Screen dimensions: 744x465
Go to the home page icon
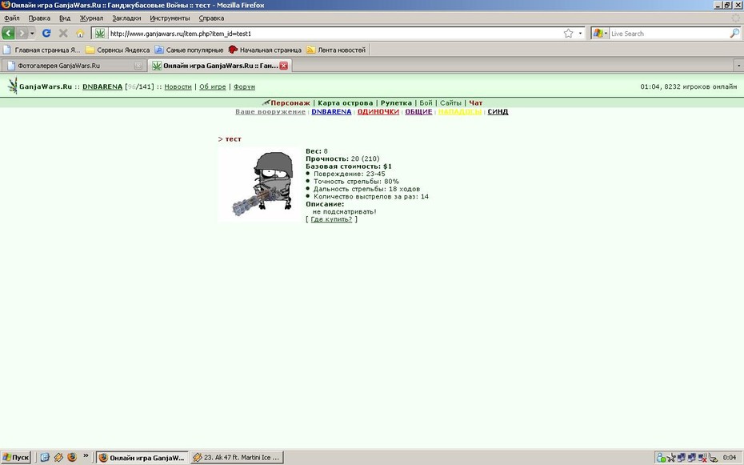(80, 34)
